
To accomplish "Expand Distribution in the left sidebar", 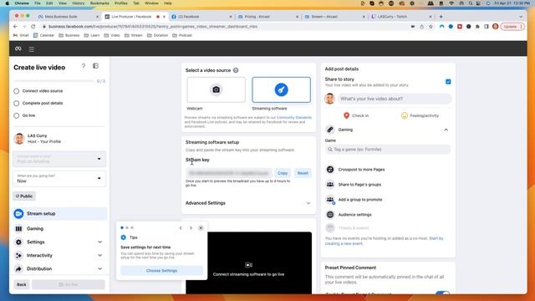I will point(99,269).
